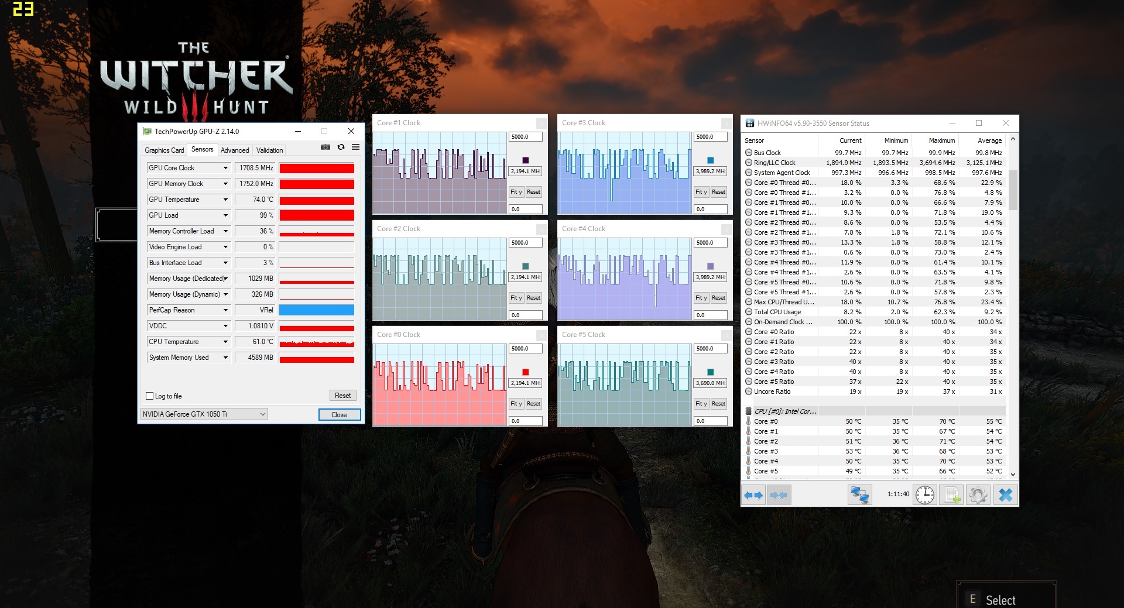This screenshot has width=1124, height=608.
Task: Select the Core #3 Ratio sensor row
Action: click(874, 362)
